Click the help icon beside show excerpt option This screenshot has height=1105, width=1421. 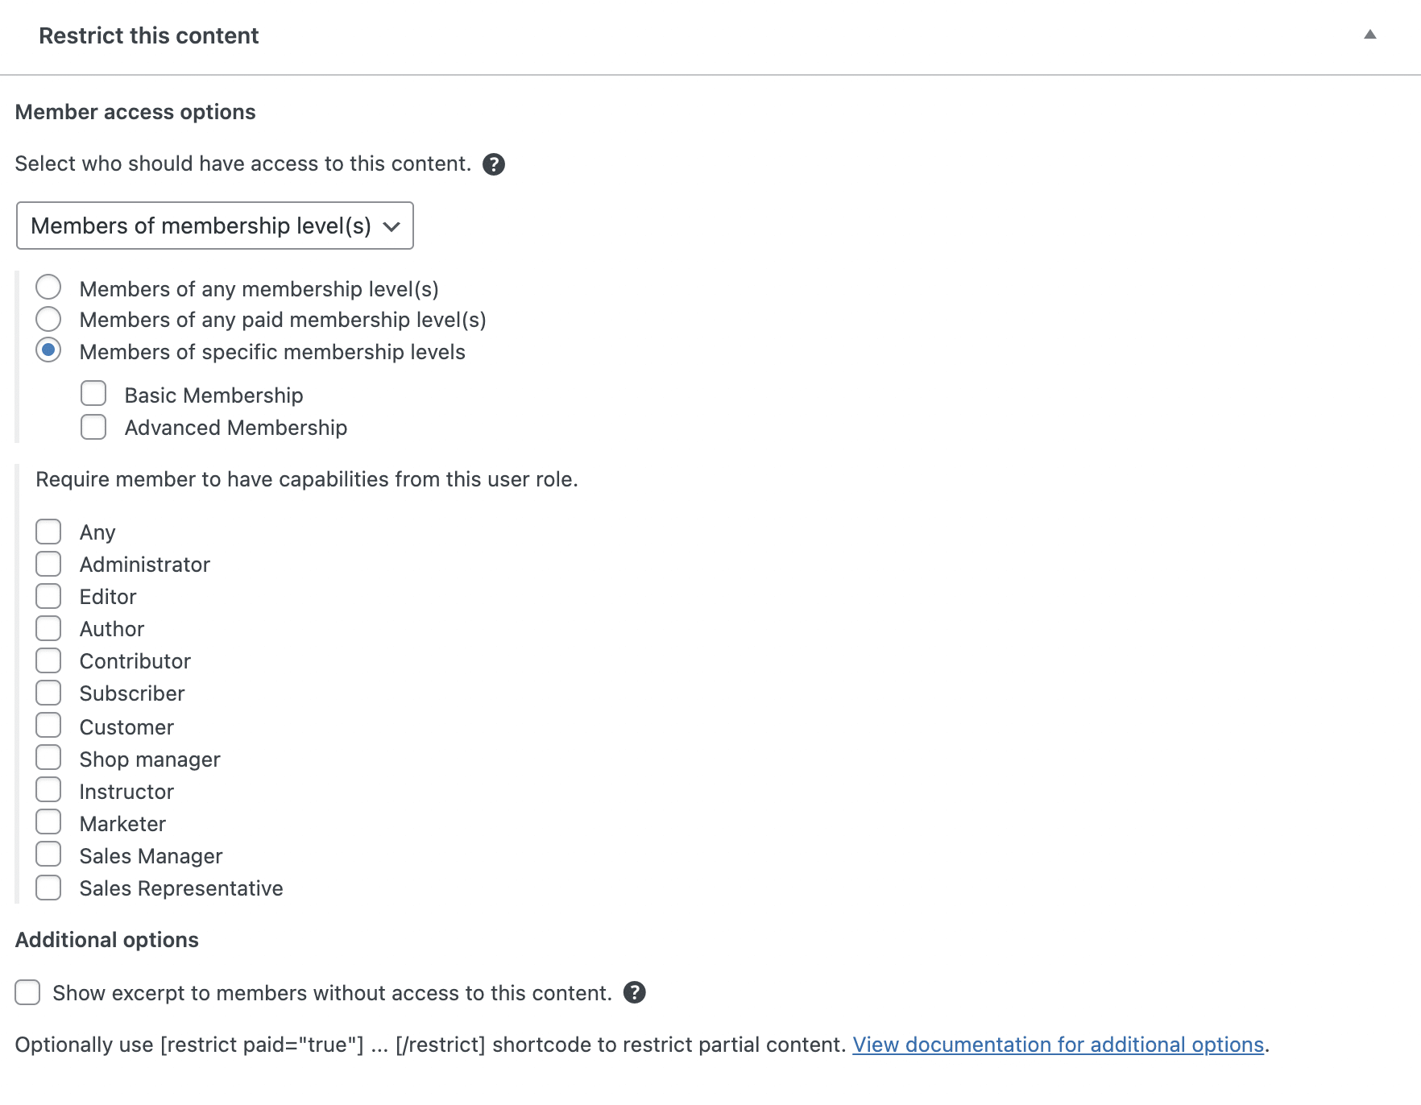pyautogui.click(x=635, y=993)
